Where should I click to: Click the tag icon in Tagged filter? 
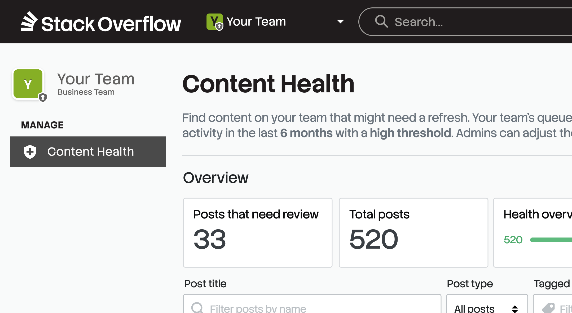pos(548,308)
